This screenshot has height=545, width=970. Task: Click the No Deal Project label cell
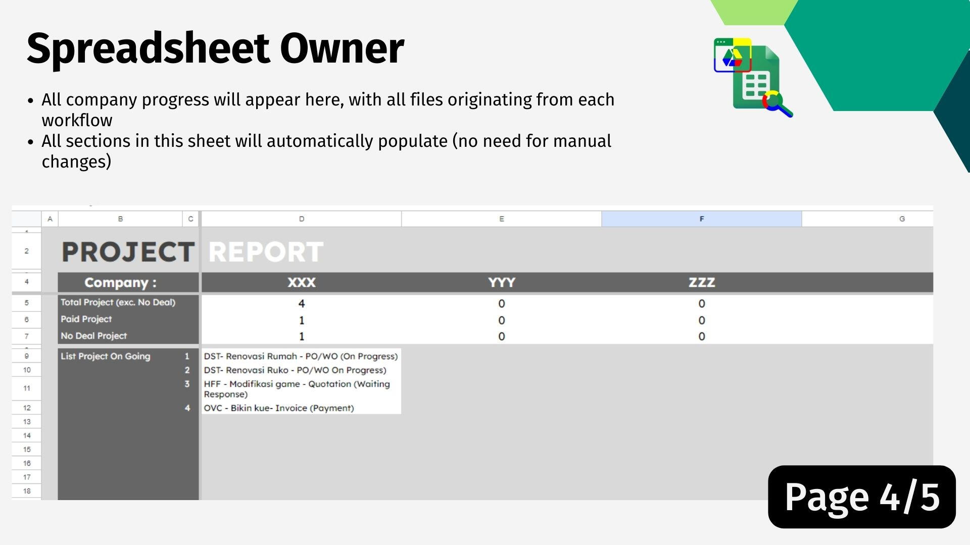tap(128, 336)
